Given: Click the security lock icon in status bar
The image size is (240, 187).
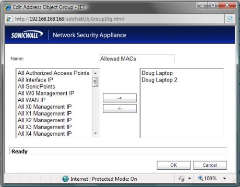Looking at the screenshot, I should click(x=181, y=178).
